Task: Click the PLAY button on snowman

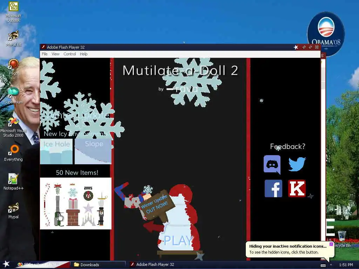Action: (x=178, y=240)
